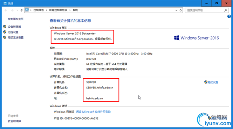Close the 系统 window

[x=226, y=3]
